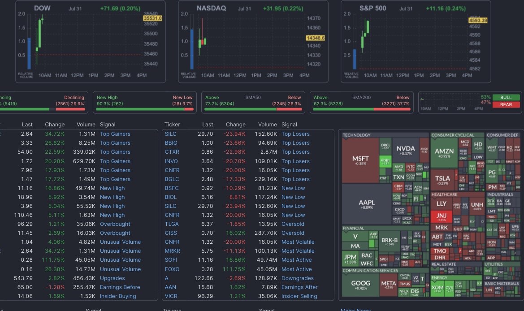Select the UNH tile in the heat map
The width and height of the screenshot is (524, 311).
(x=477, y=206)
